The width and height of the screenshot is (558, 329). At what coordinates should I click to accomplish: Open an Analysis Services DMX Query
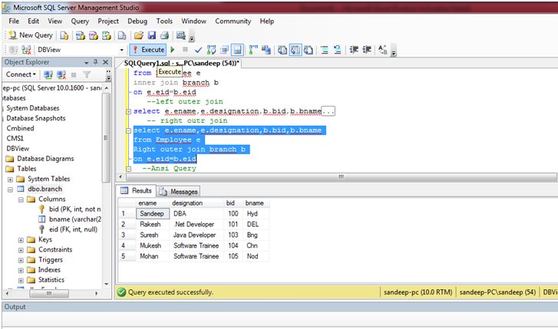(x=93, y=35)
